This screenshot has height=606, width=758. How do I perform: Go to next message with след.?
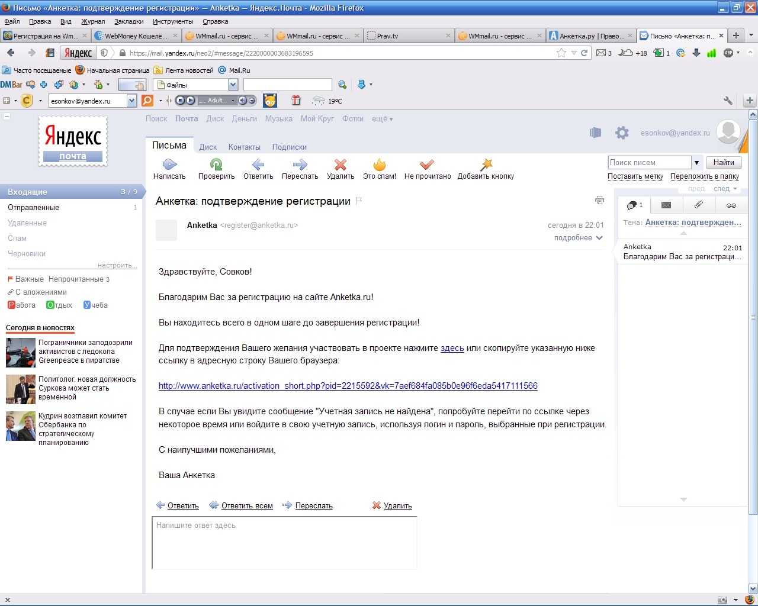725,189
